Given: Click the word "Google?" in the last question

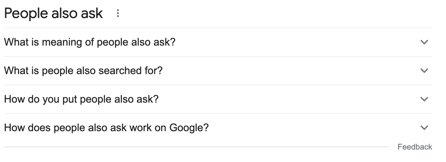Looking at the screenshot, I should pyautogui.click(x=189, y=128).
